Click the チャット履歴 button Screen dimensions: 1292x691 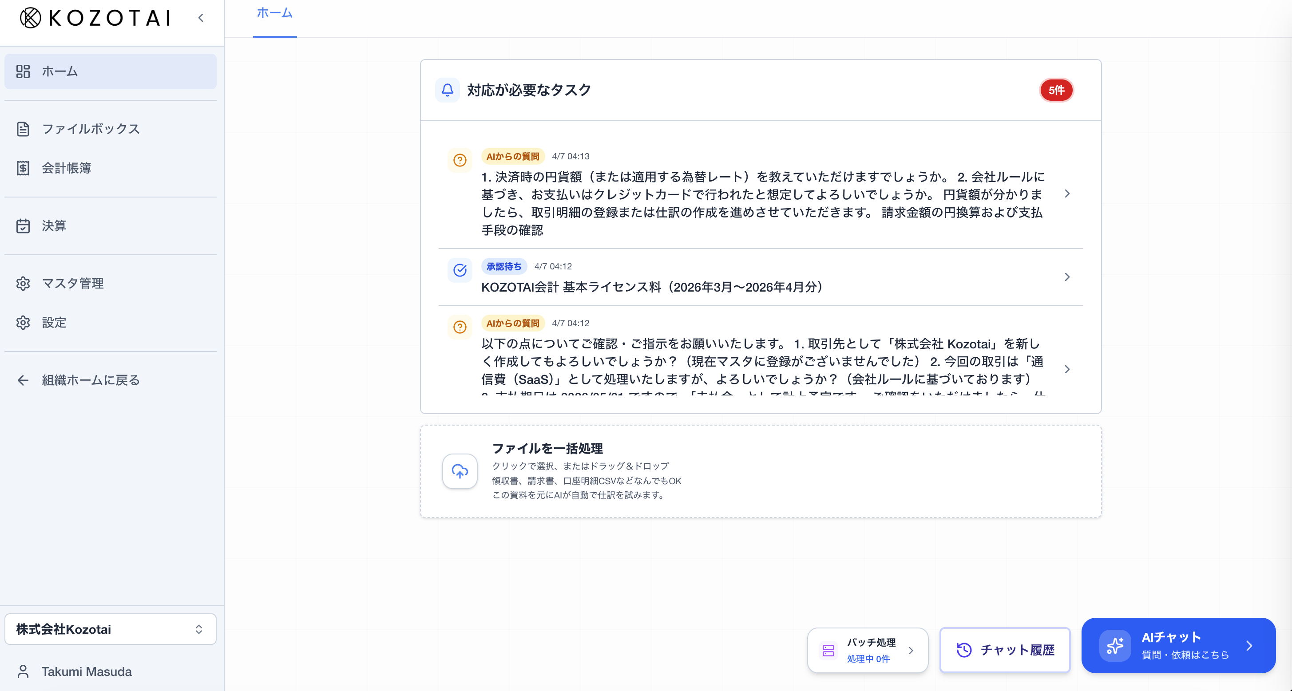(1005, 650)
